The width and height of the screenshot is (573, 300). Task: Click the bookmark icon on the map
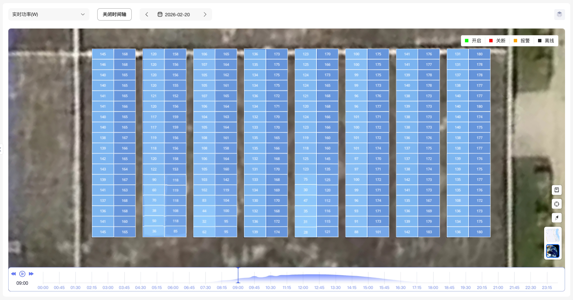pos(556,190)
